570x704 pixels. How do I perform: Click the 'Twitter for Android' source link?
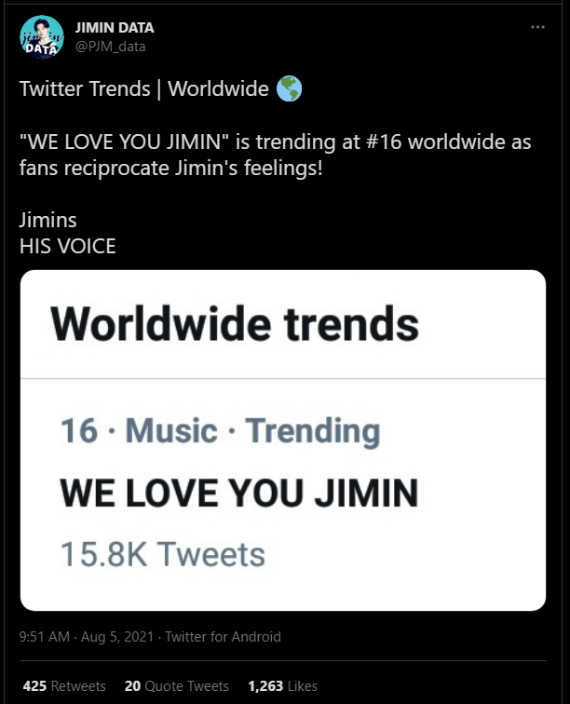click(223, 637)
